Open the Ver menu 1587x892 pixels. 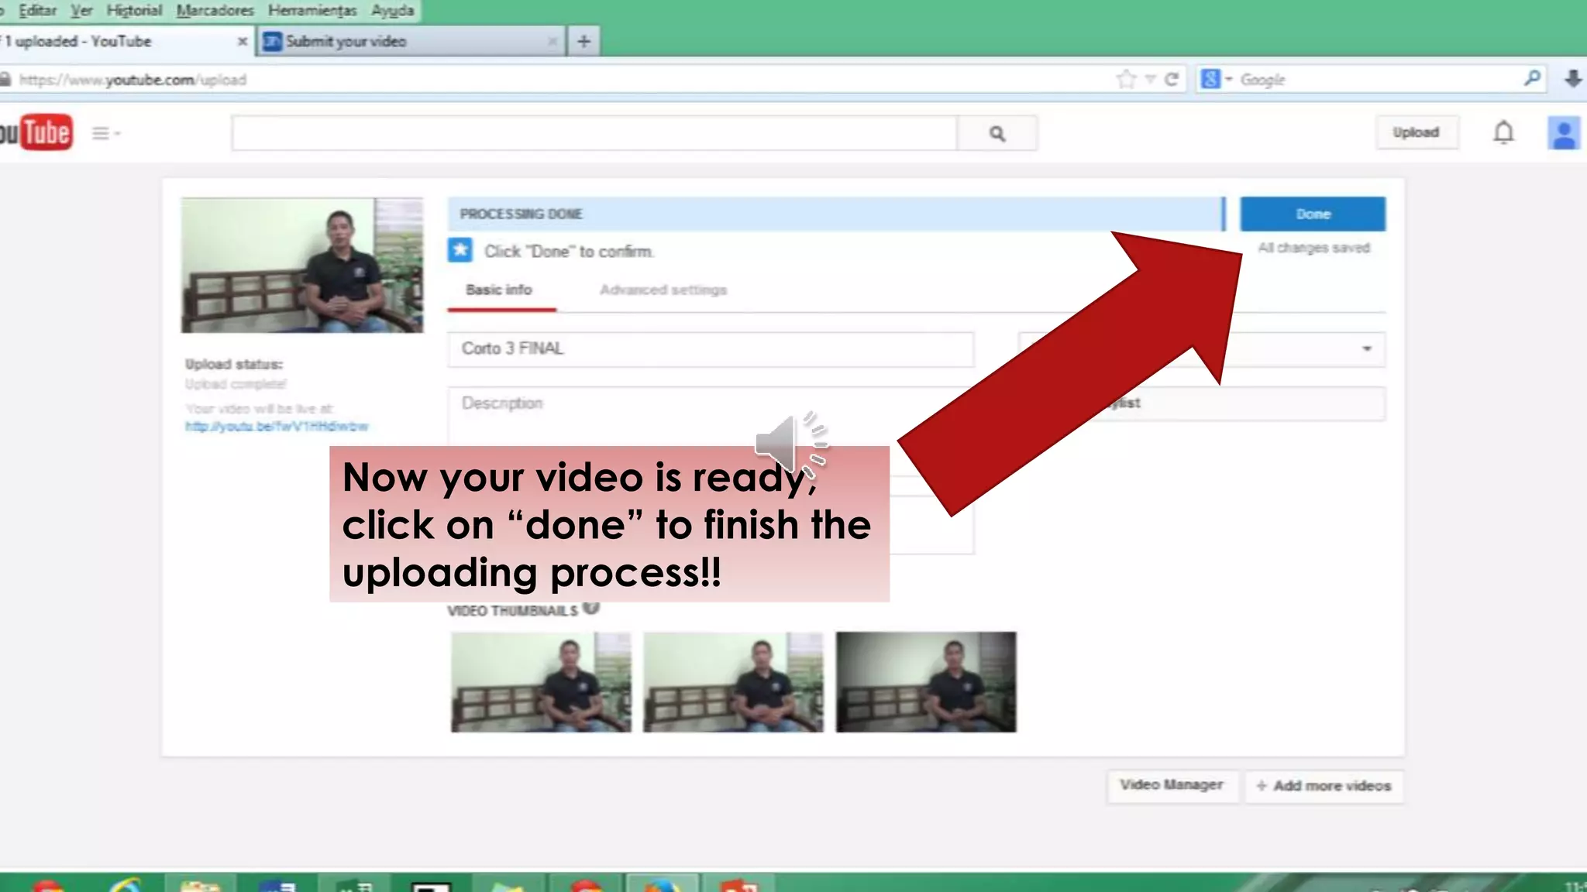(81, 10)
